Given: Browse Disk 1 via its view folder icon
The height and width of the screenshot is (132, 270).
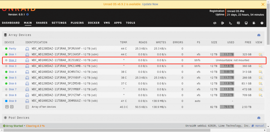Looking at the screenshot, I should pos(261,55).
